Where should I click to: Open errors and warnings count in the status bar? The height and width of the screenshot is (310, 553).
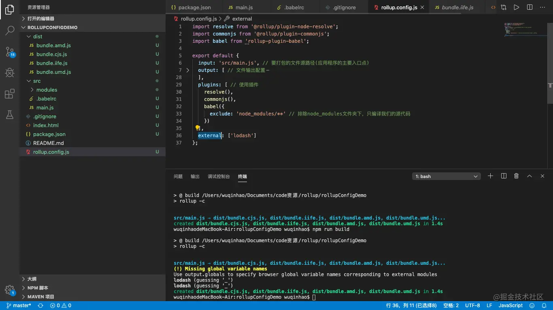(61, 306)
